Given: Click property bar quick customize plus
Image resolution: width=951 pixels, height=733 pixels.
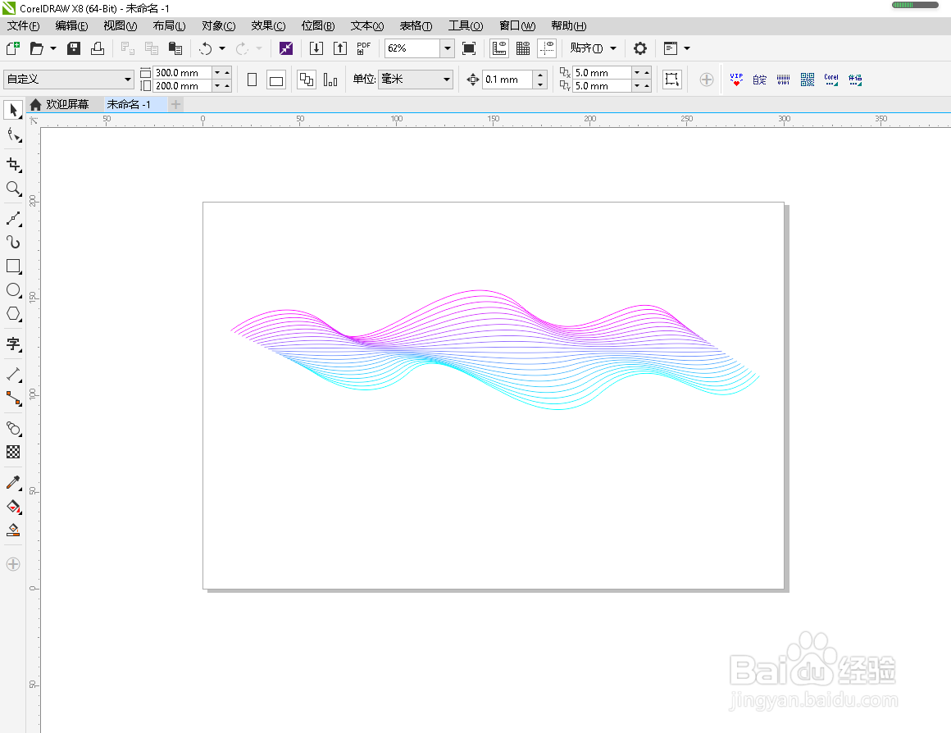Looking at the screenshot, I should coord(707,80).
